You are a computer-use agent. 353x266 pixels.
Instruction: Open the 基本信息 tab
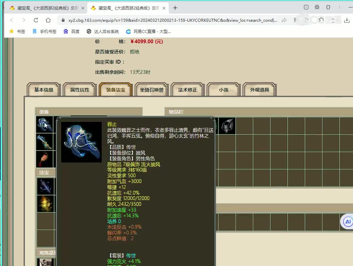[44, 90]
